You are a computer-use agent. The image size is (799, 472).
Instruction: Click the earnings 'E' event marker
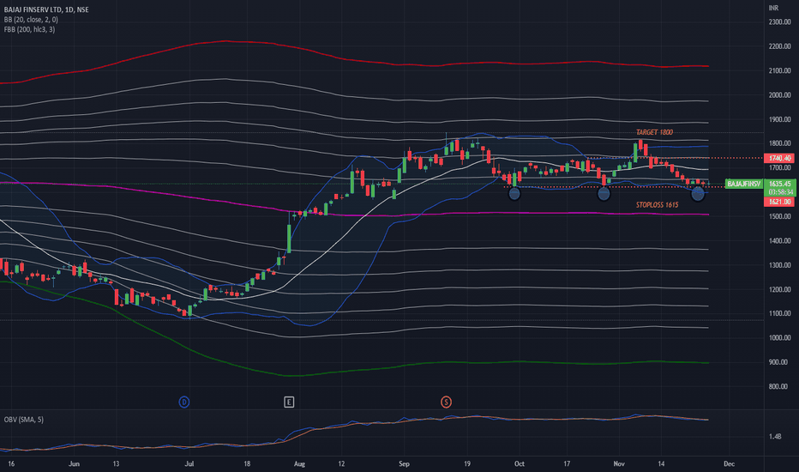[288, 402]
